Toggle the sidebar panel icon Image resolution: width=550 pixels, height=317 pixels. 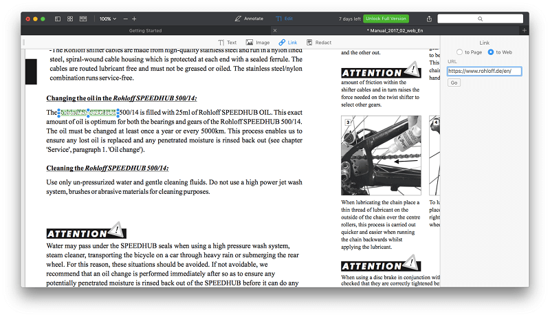click(x=58, y=19)
